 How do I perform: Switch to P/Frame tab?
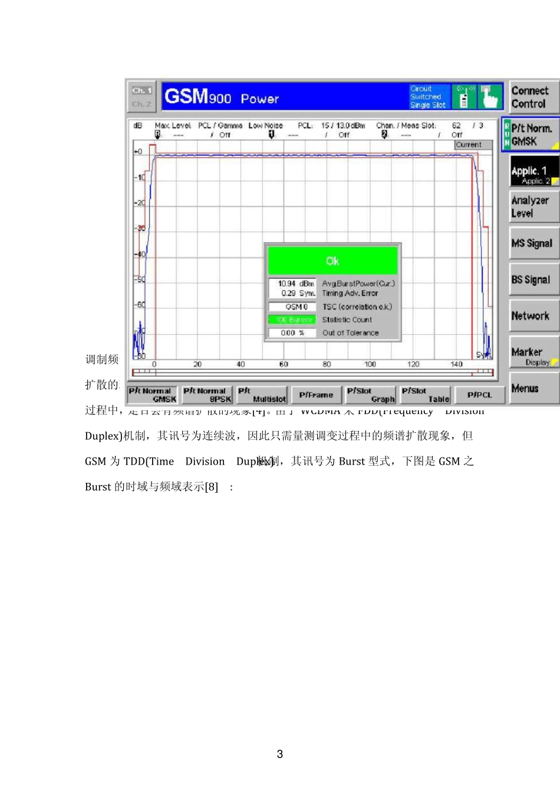click(316, 395)
